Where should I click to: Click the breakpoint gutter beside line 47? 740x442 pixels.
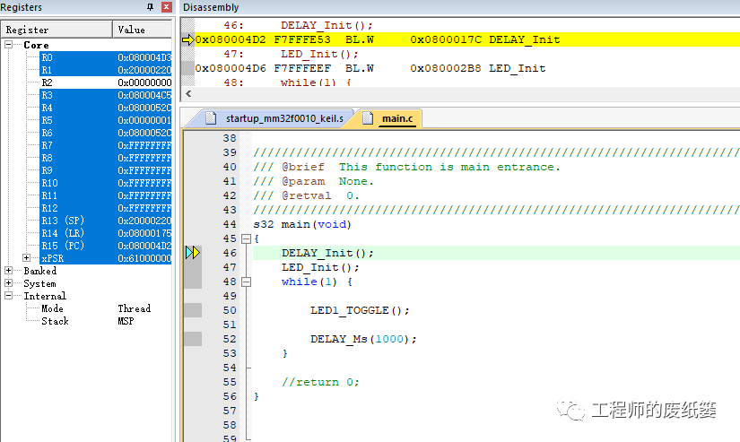[x=193, y=267]
